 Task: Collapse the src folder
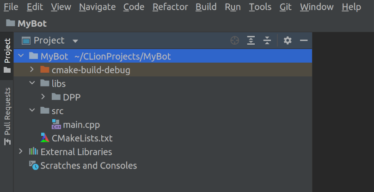(x=32, y=111)
